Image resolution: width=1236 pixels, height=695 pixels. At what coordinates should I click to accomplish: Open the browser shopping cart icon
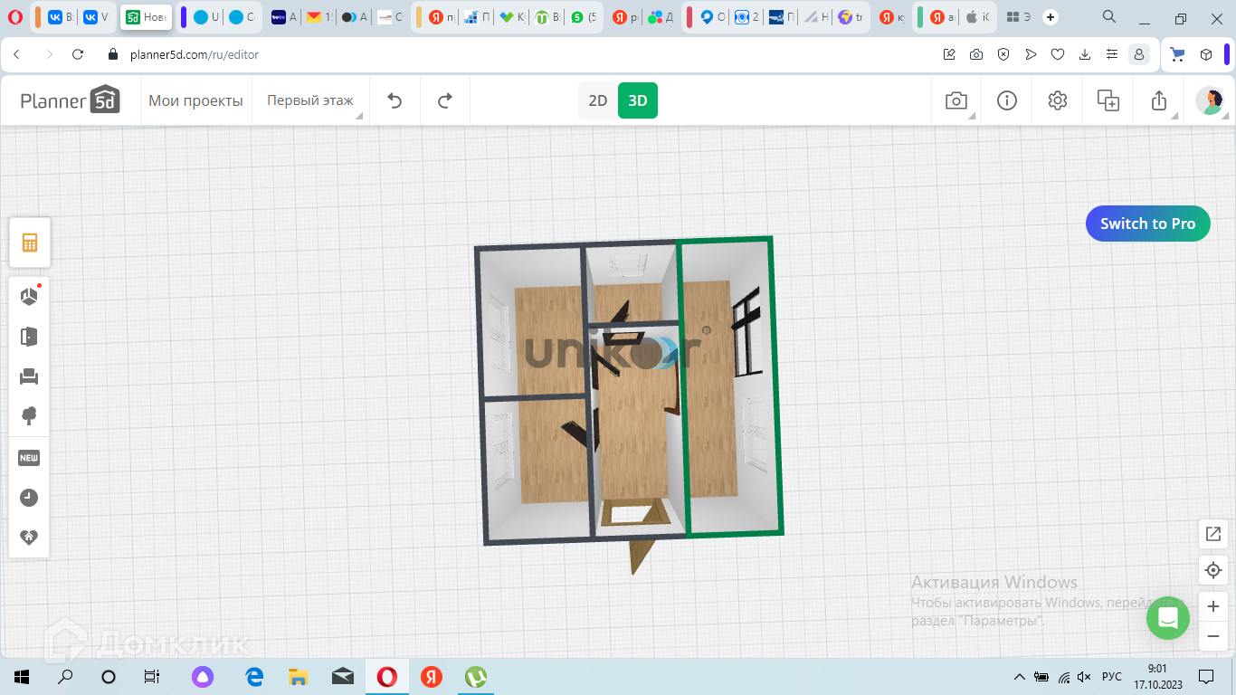point(1177,54)
